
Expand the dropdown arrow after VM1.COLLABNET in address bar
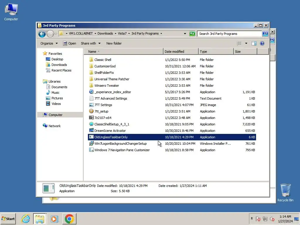(95, 33)
